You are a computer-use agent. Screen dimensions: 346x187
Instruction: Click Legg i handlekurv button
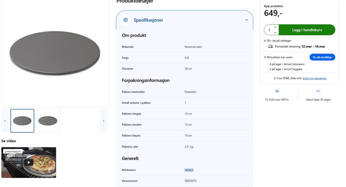pos(307,30)
